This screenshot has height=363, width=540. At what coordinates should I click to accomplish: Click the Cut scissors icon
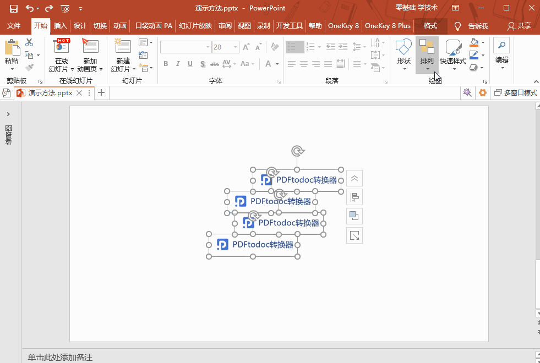[x=29, y=42]
